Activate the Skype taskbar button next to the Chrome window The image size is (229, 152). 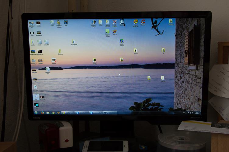82,113
